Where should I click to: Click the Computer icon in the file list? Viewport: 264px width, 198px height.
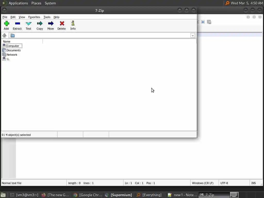[4, 46]
